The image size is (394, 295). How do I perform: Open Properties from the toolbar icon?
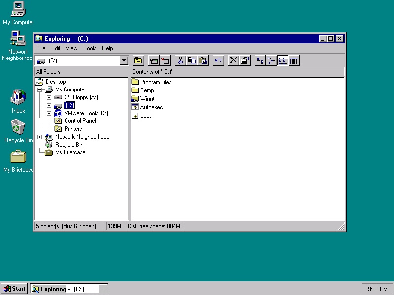(245, 60)
